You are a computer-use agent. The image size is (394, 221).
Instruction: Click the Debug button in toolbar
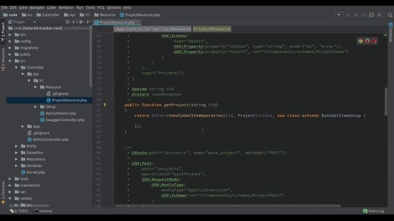356,15
